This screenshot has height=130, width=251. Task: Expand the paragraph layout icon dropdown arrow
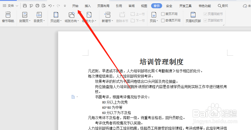click(x=77, y=97)
